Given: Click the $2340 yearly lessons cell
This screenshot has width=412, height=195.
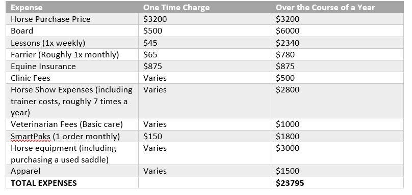Looking at the screenshot, I should (337, 43).
